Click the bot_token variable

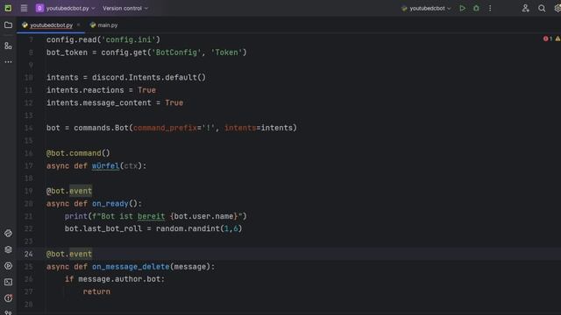click(x=67, y=52)
